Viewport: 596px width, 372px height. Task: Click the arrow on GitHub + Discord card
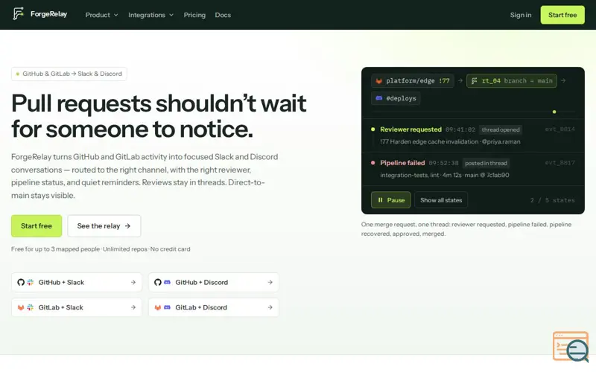click(270, 283)
